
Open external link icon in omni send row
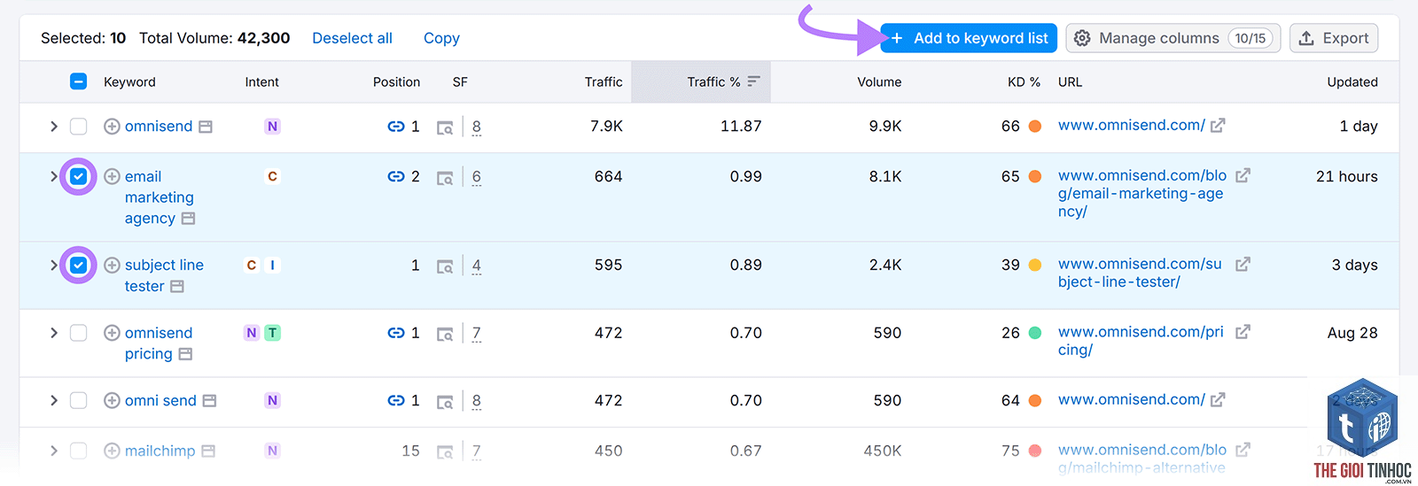[1218, 399]
